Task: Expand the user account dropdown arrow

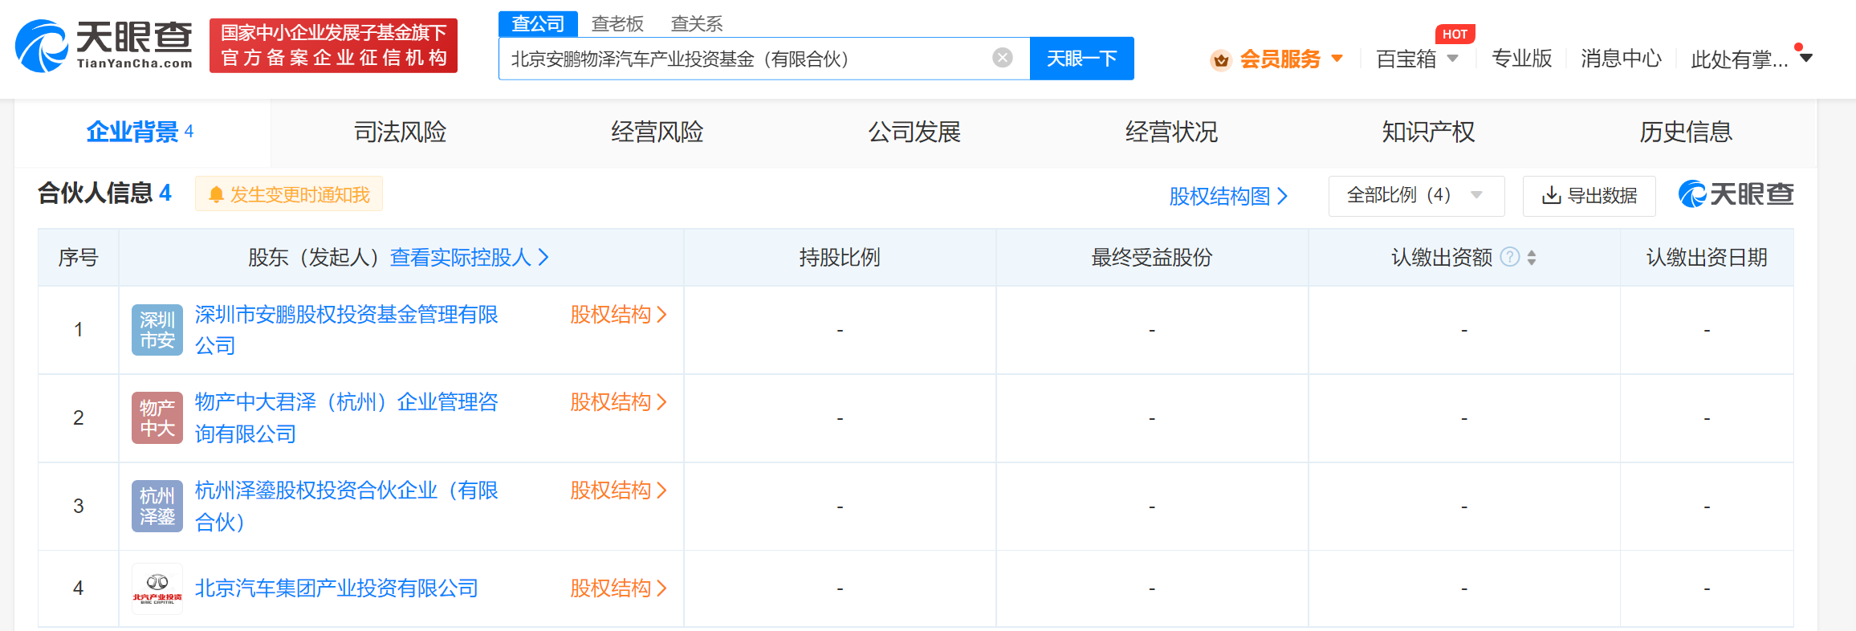Action: coord(1806,58)
